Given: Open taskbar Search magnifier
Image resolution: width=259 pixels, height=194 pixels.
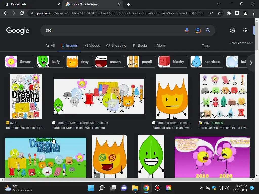Looking at the screenshot, I should tap(102, 188).
